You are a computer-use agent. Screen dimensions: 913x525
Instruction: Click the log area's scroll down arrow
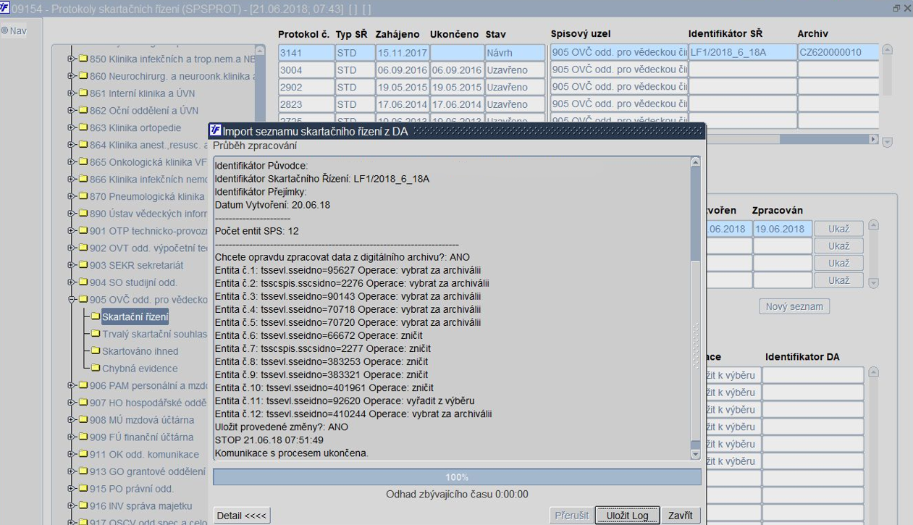coord(696,455)
